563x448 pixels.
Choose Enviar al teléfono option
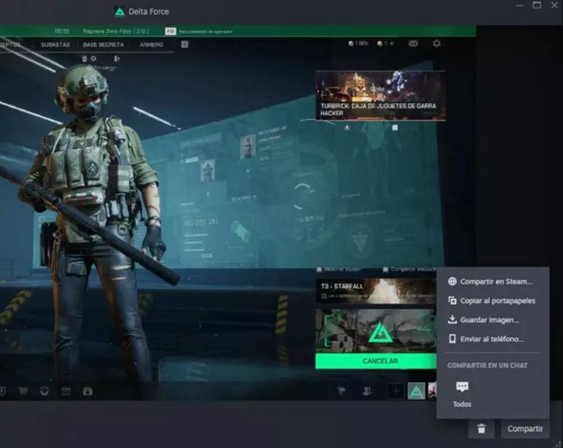(x=486, y=339)
